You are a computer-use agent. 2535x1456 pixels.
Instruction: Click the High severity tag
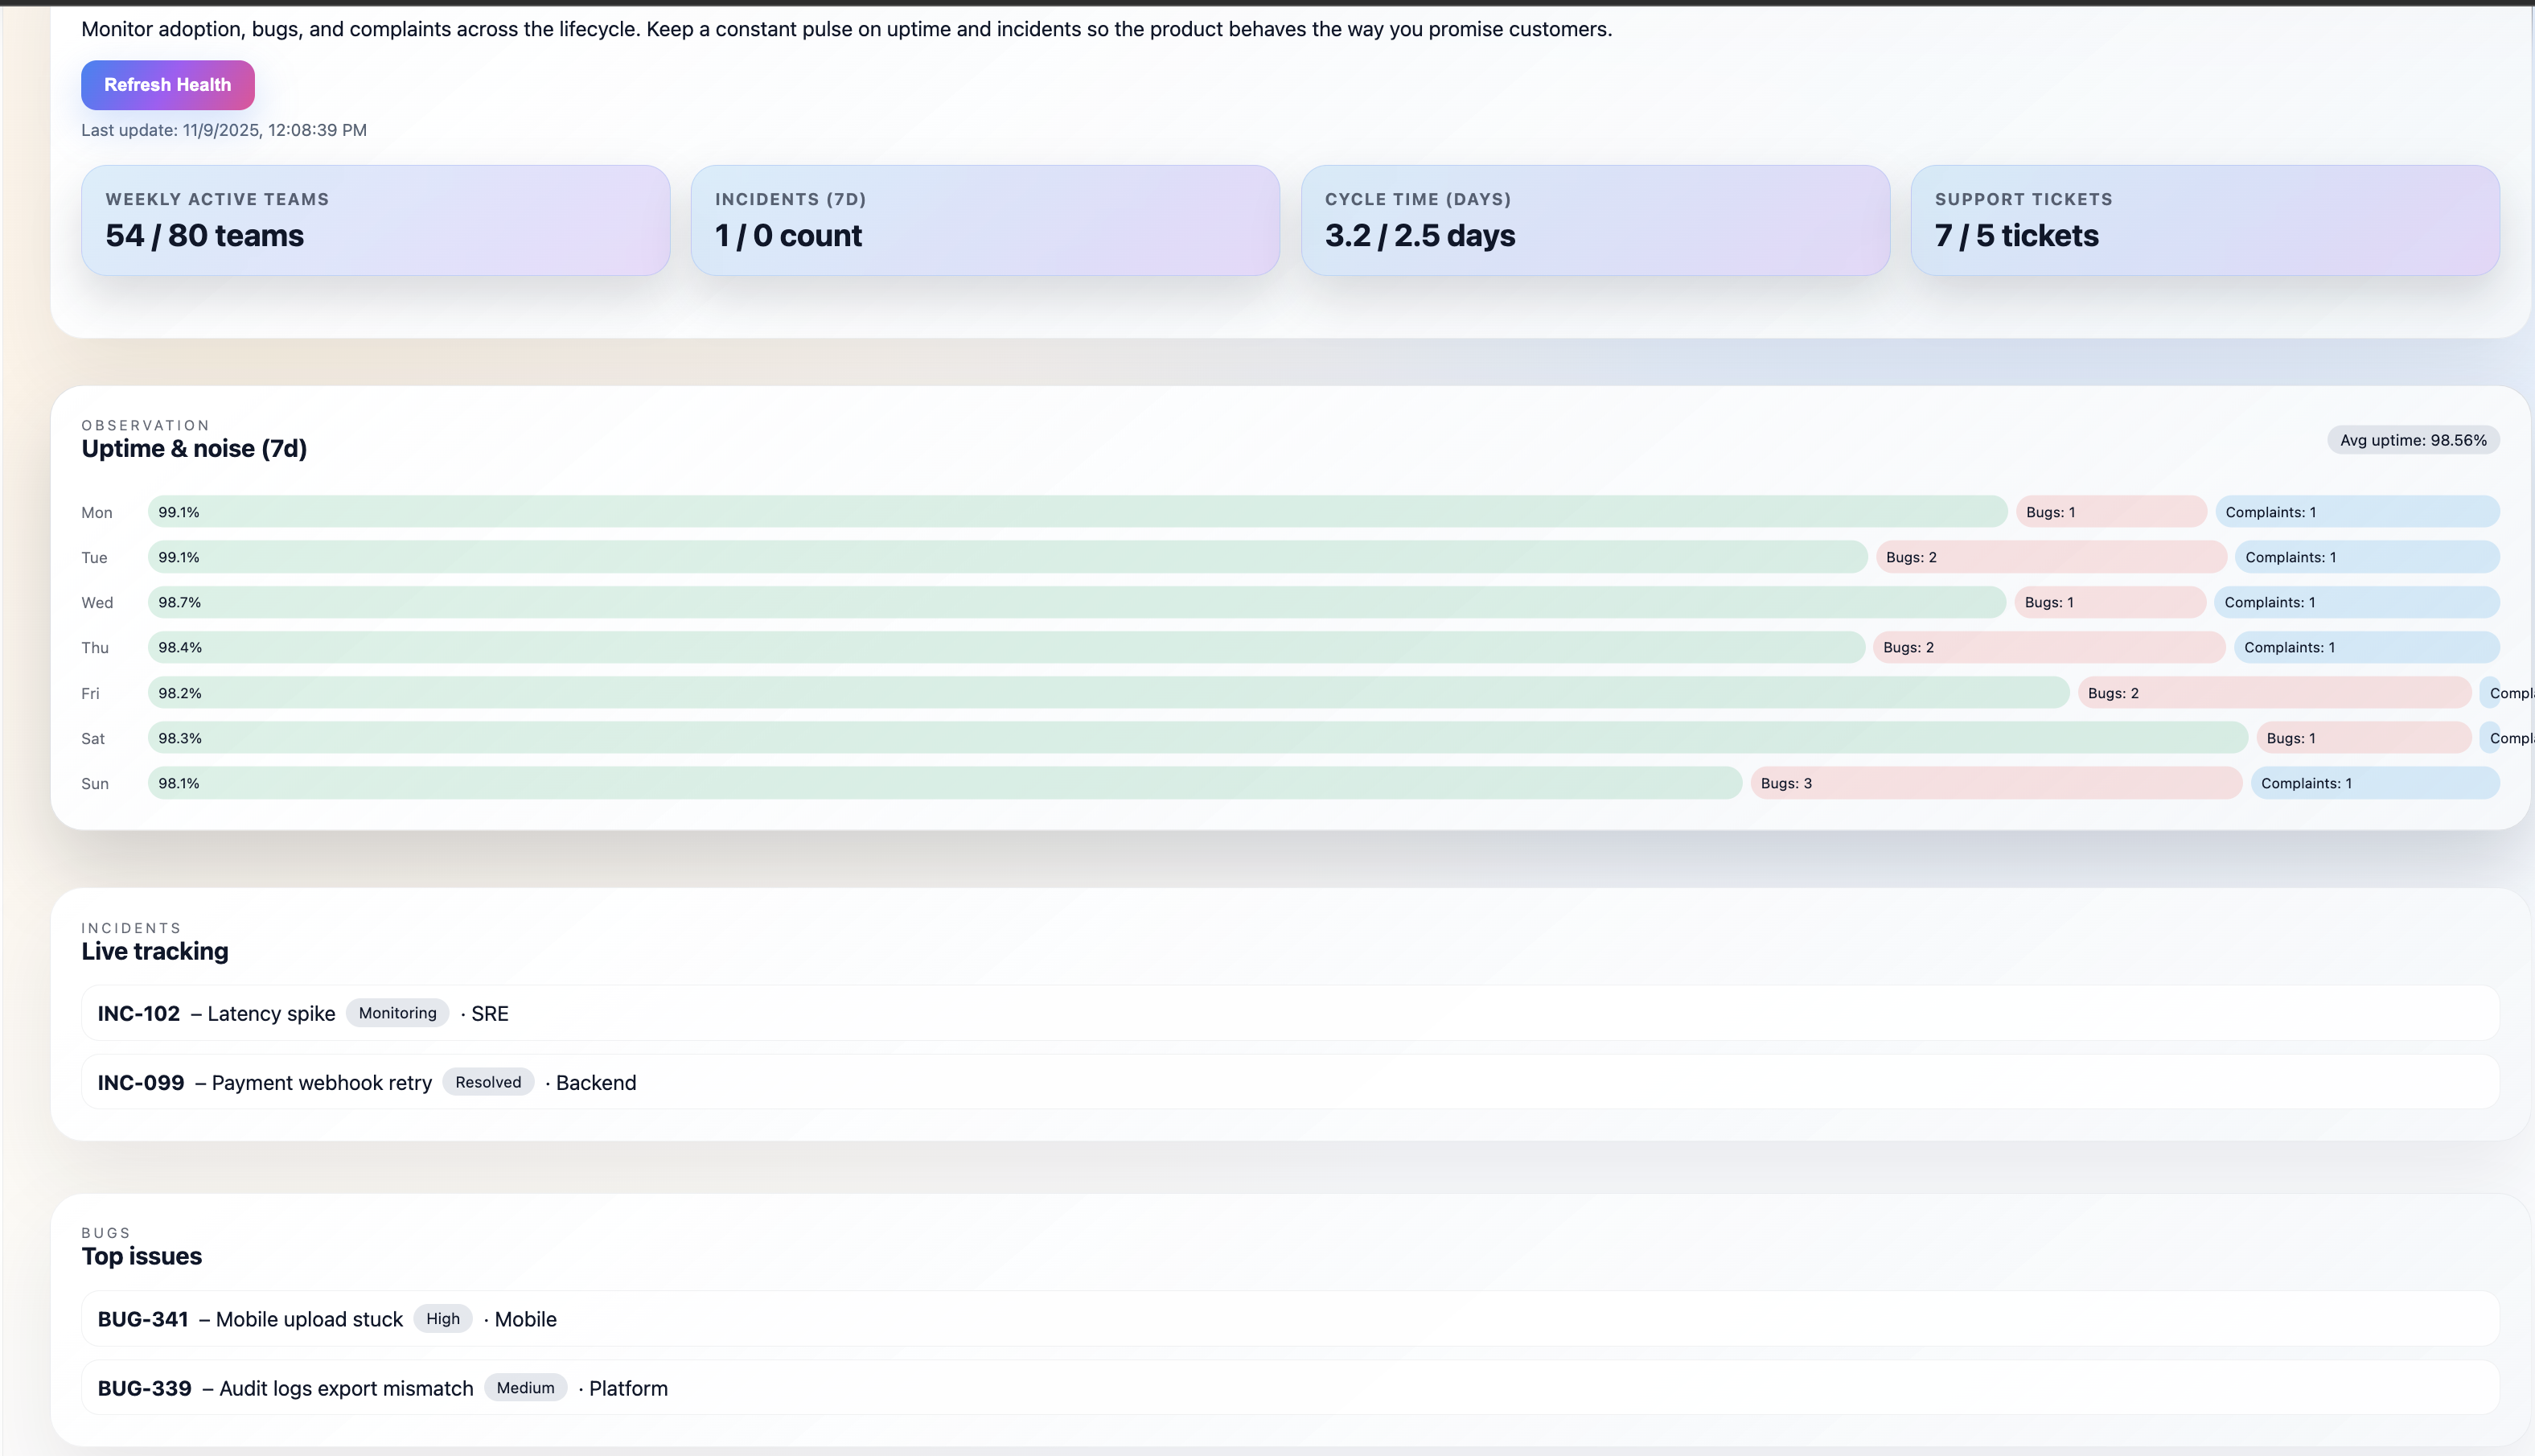click(443, 1319)
